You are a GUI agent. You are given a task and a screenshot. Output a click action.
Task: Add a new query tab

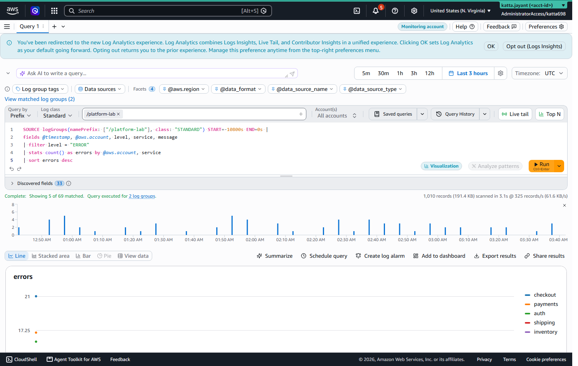[x=54, y=27]
